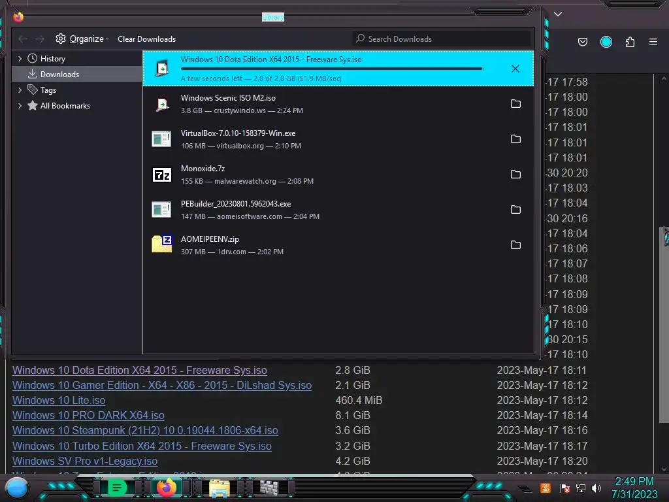Open the brick wall taskbar app
This screenshot has height=502, width=669.
click(269, 488)
